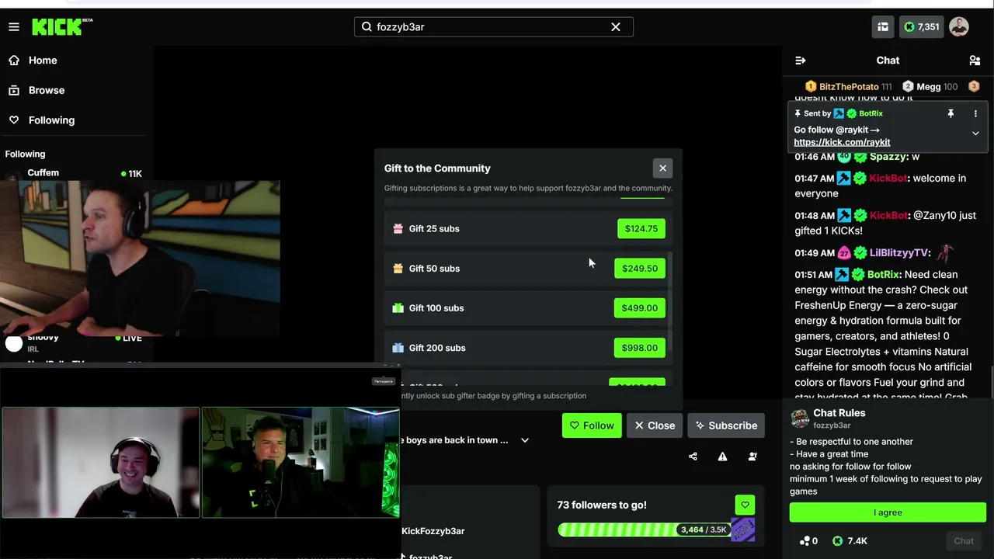The width and height of the screenshot is (994, 559).
Task: Report the stream with warning icon
Action: pyautogui.click(x=722, y=457)
